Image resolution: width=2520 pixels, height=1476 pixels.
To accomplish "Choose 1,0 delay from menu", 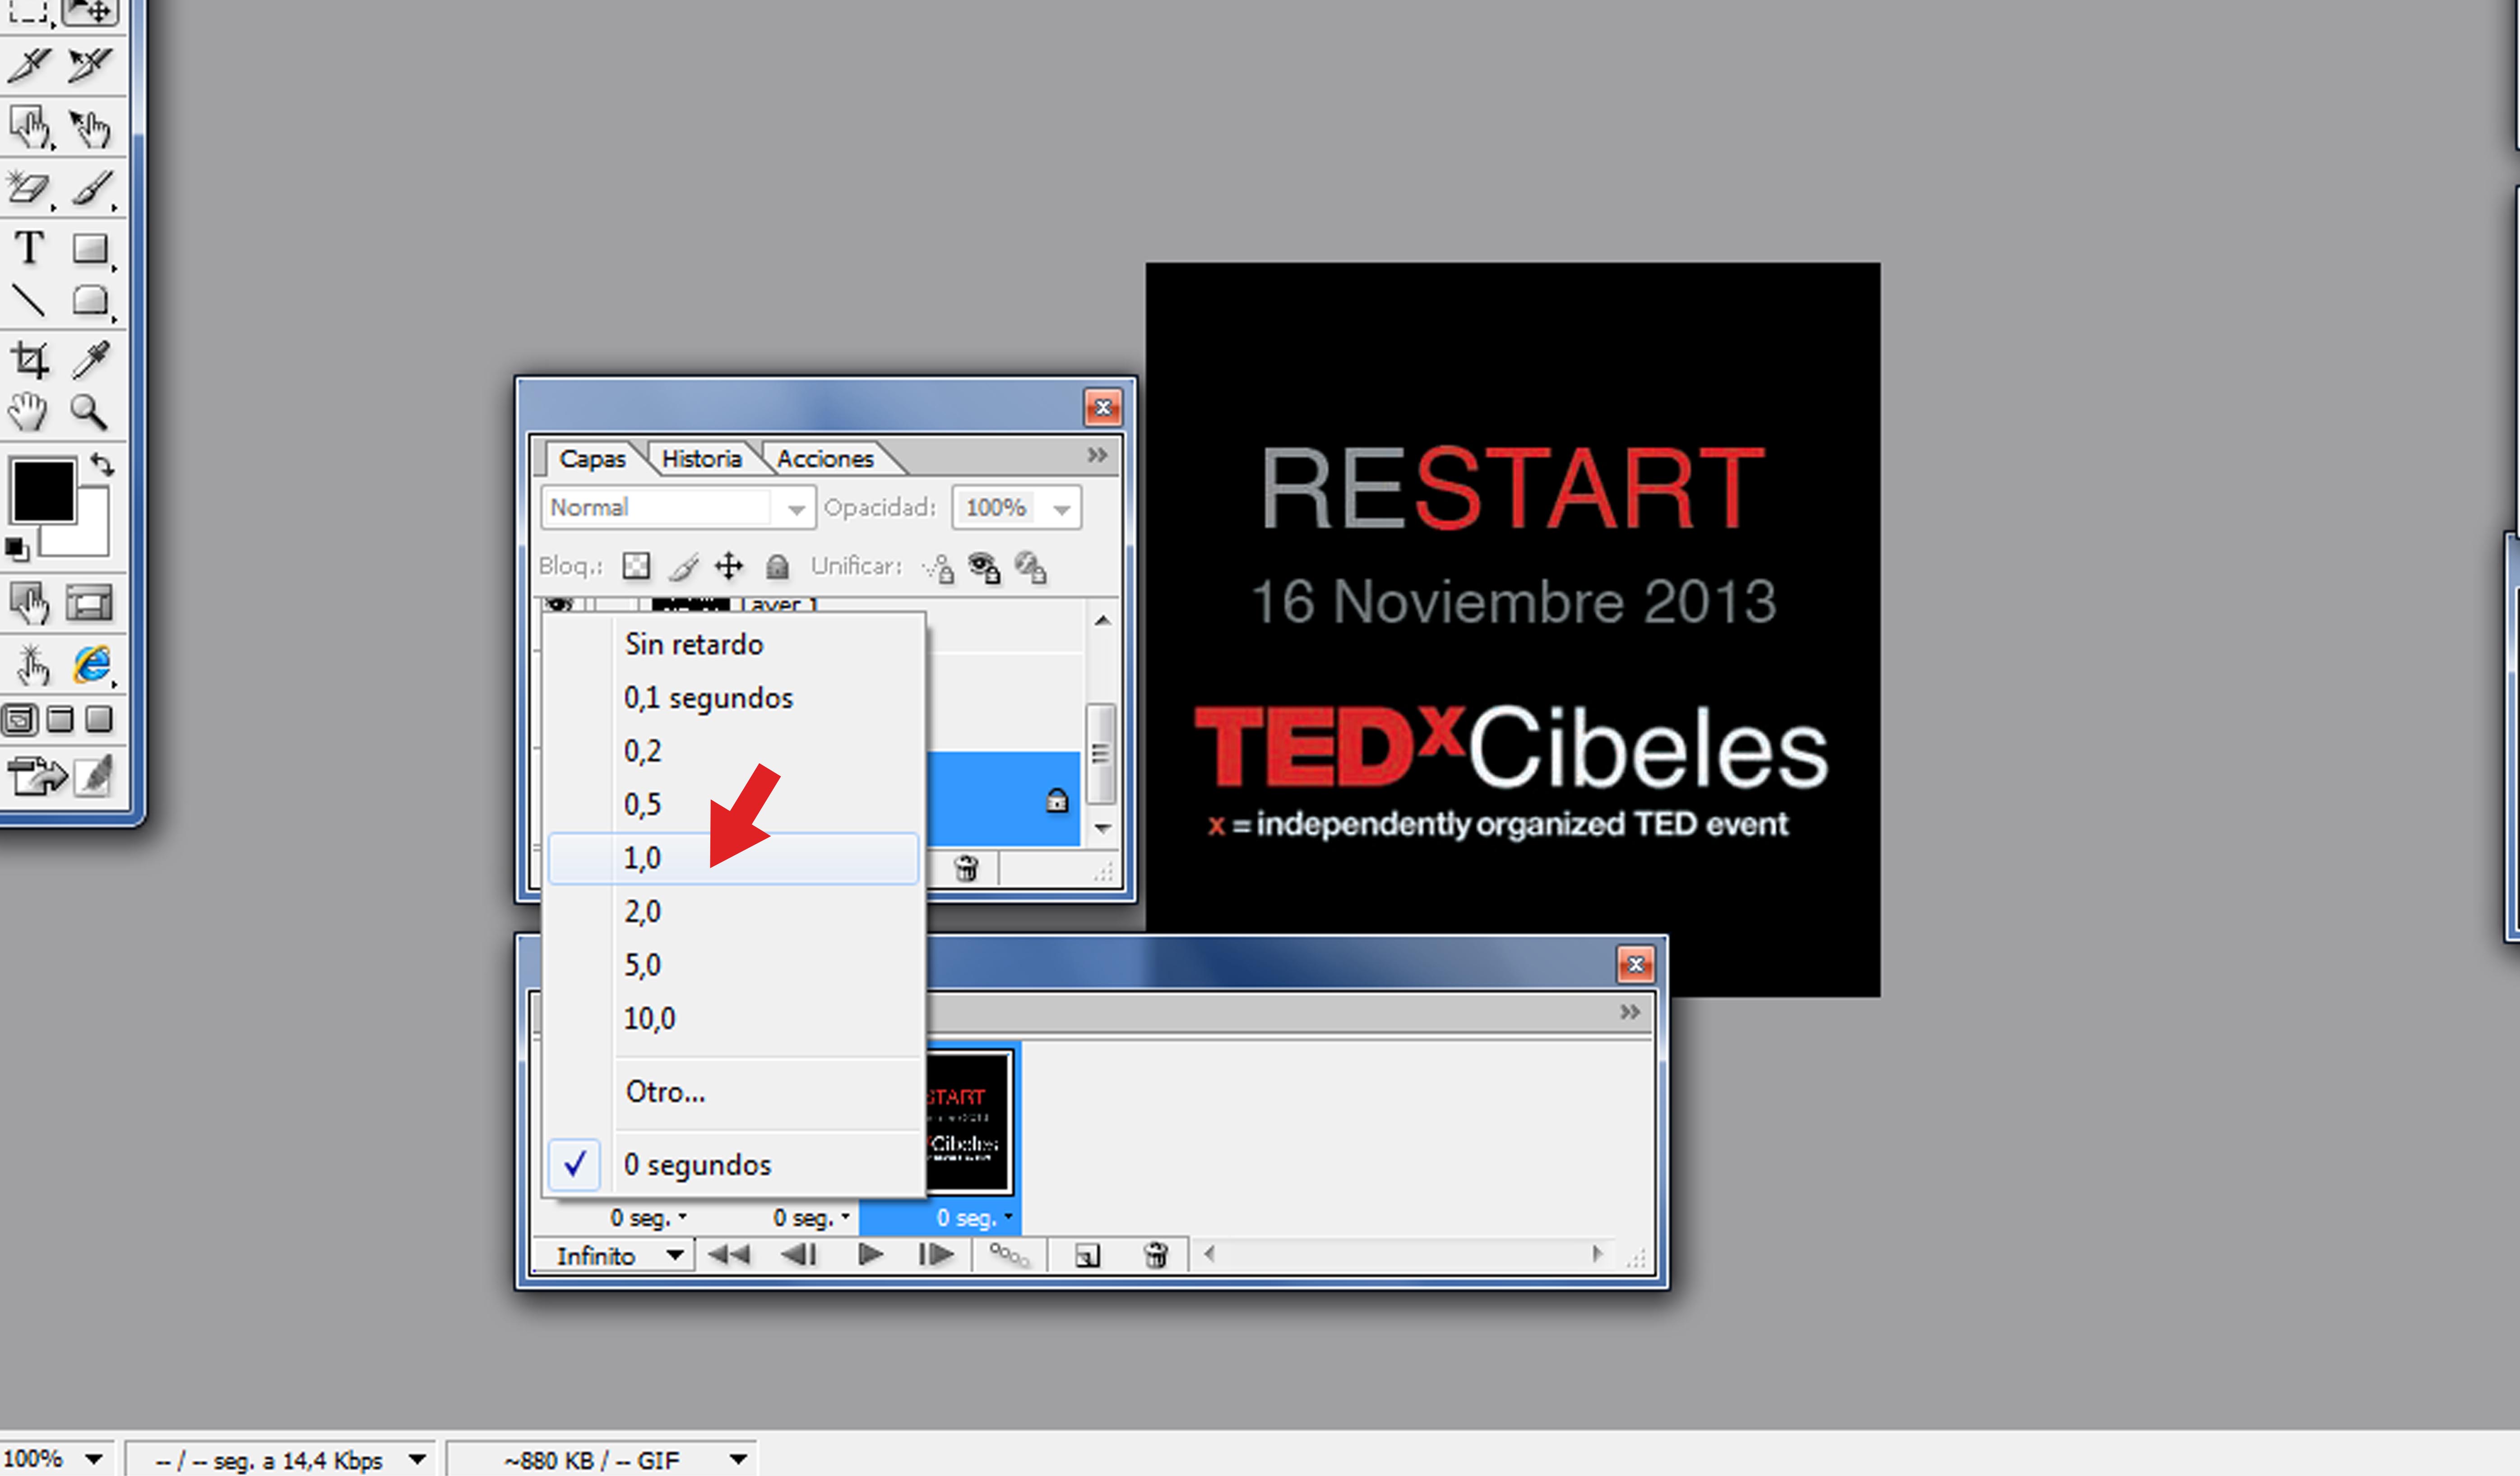I will tap(642, 858).
